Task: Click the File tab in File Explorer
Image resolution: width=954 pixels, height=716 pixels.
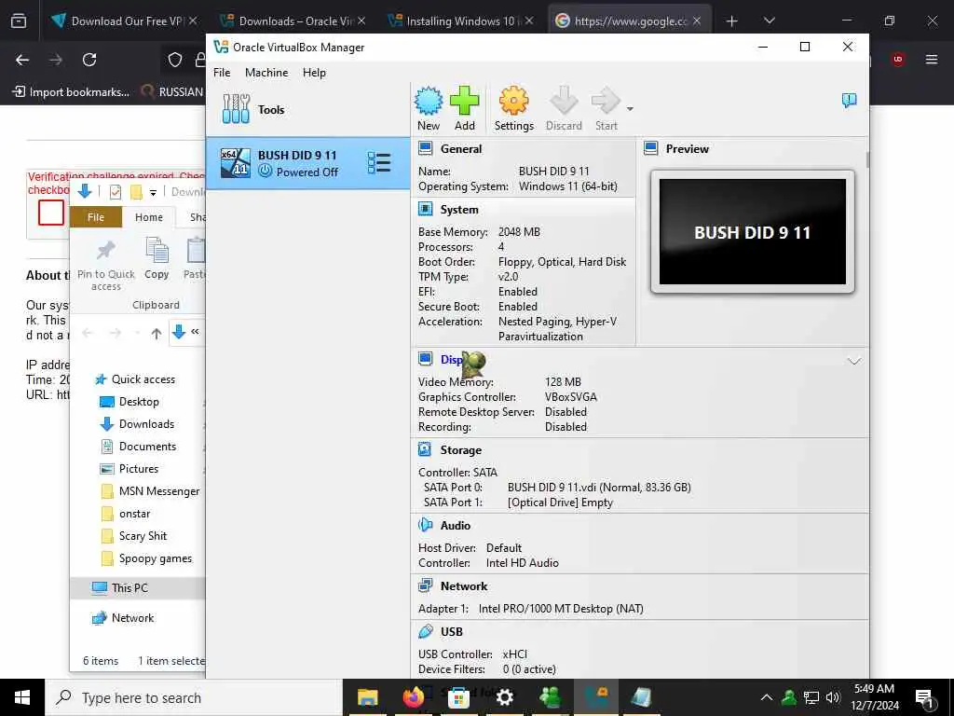Action: coord(96,217)
